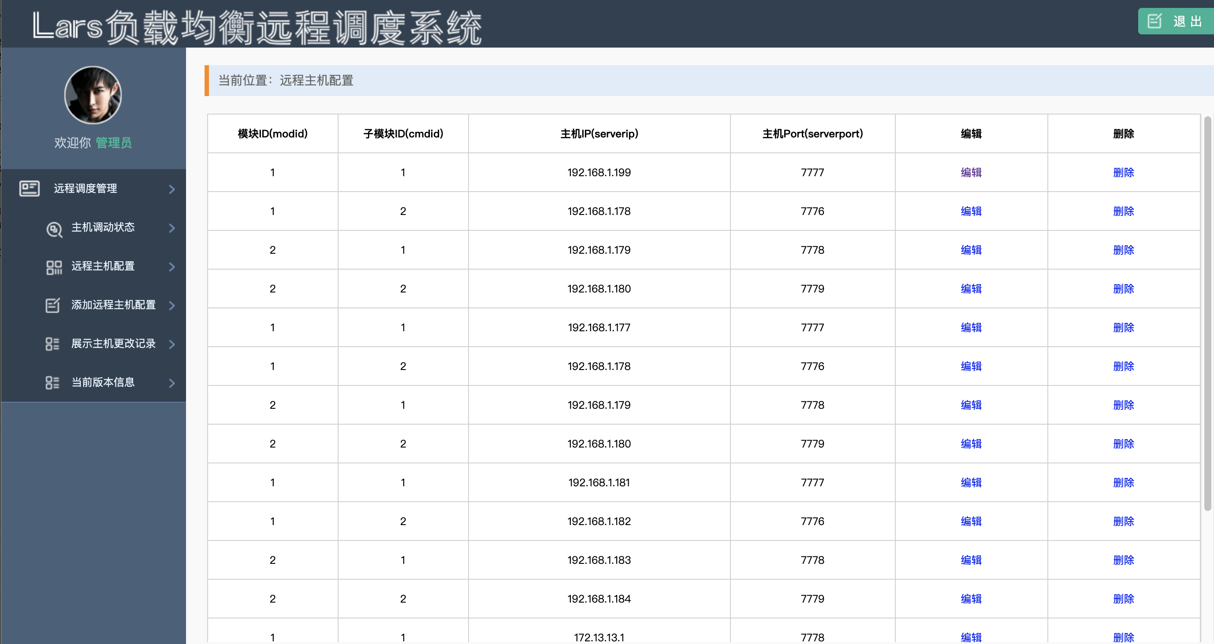Expand chevron beside 主机调动状态
Image resolution: width=1214 pixels, height=644 pixels.
tap(171, 228)
